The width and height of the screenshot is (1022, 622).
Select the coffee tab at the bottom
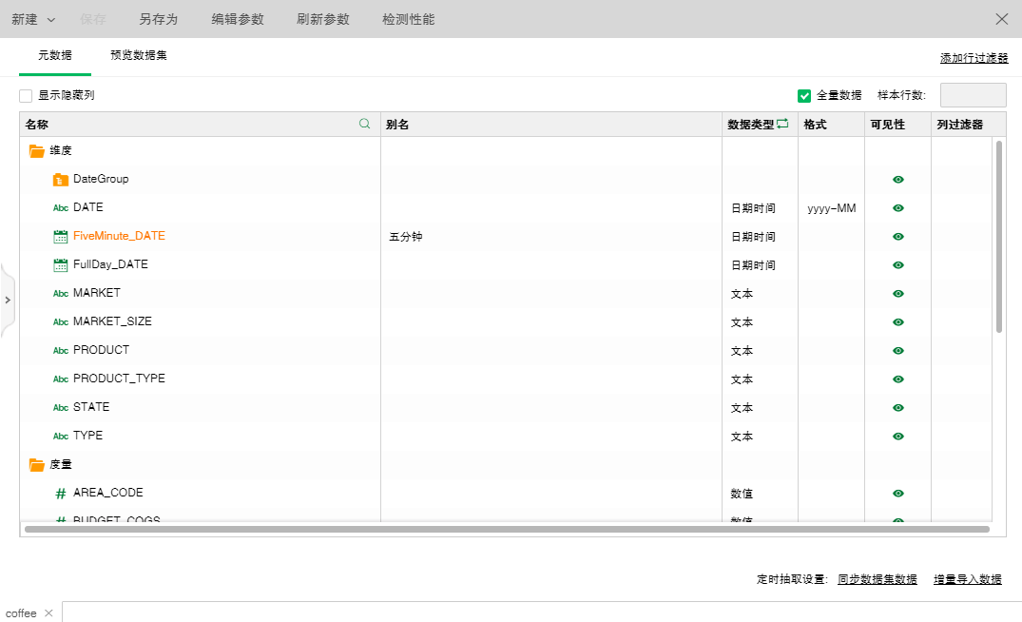(21, 612)
